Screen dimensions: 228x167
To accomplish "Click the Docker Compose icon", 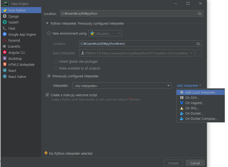I will (x=182, y=118).
